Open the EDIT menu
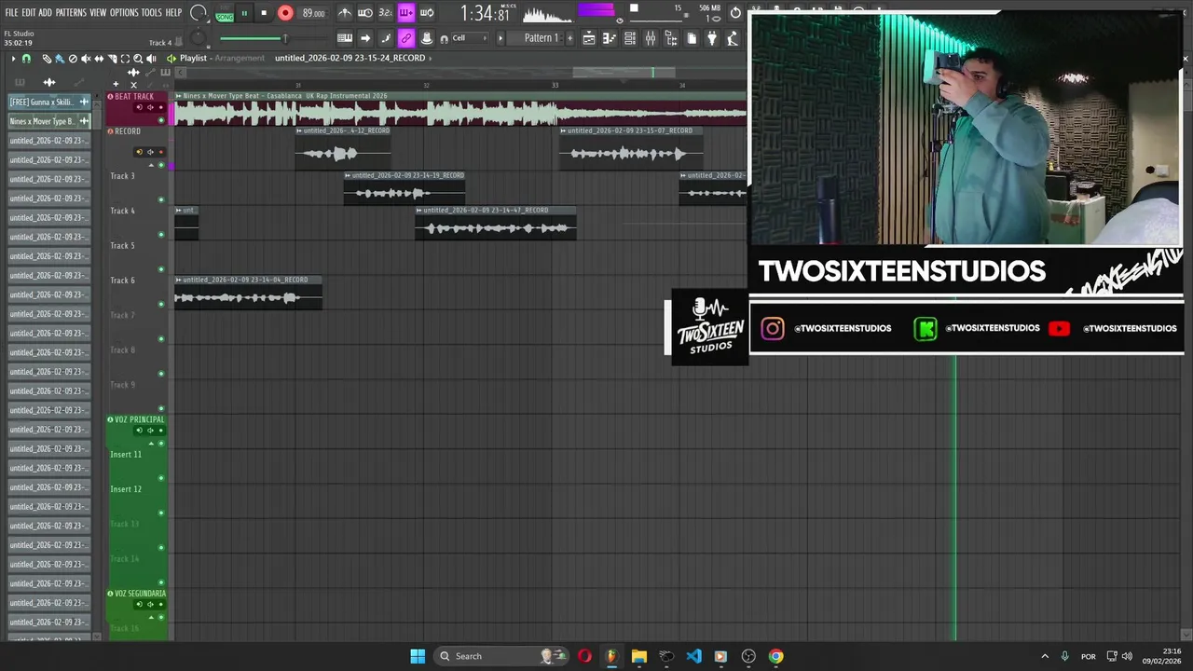The width and height of the screenshot is (1193, 671). 28,13
